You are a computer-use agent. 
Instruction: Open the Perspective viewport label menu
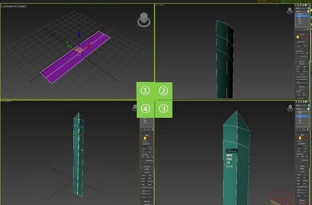coord(10,6)
